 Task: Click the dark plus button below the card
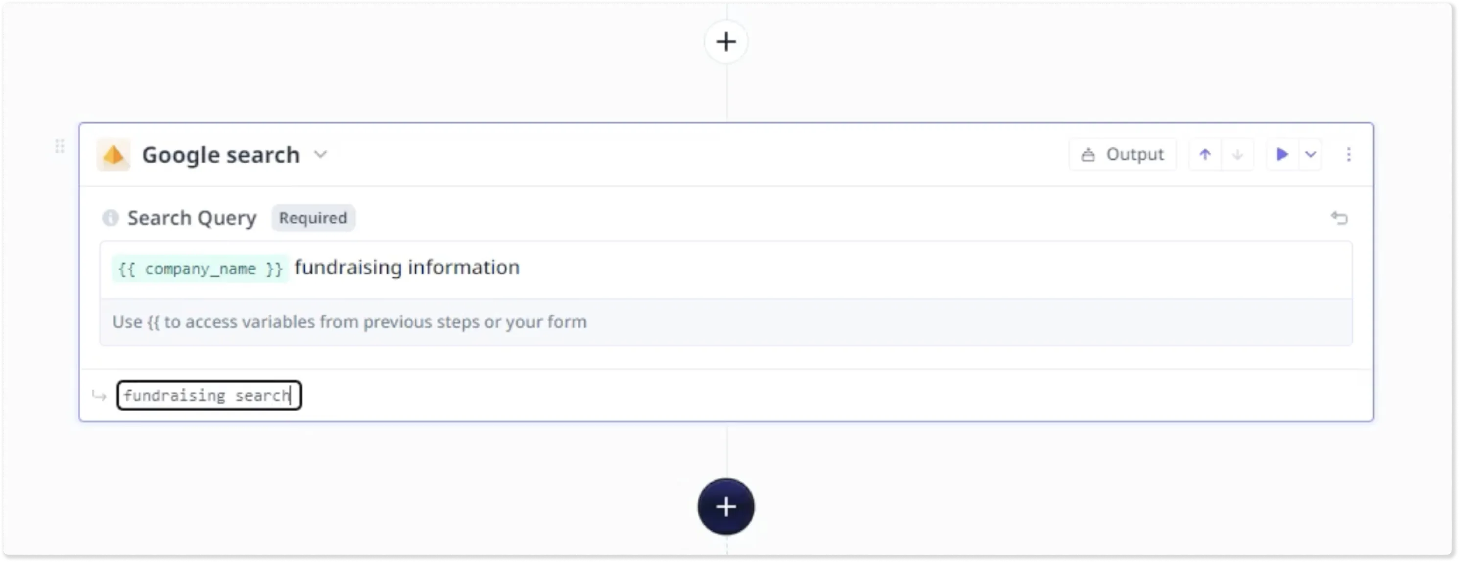pyautogui.click(x=725, y=507)
